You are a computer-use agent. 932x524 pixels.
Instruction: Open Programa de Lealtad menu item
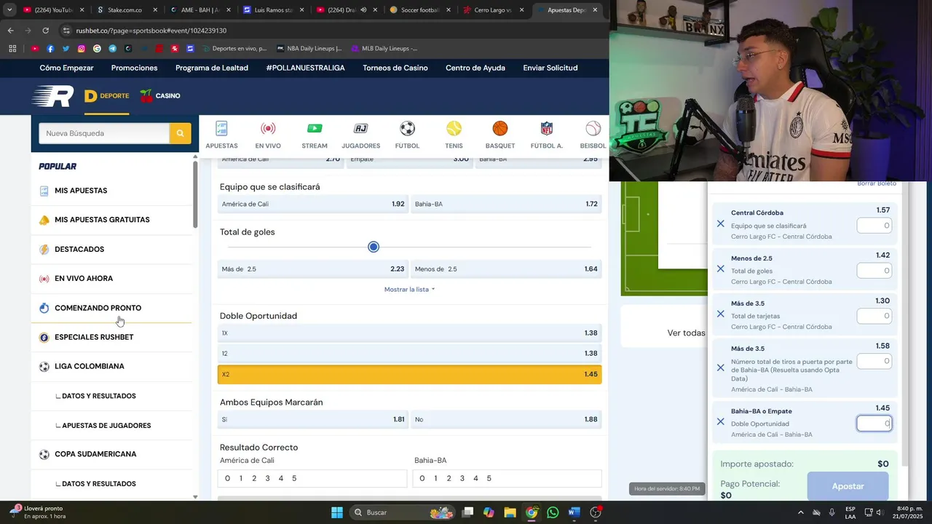[x=212, y=68]
